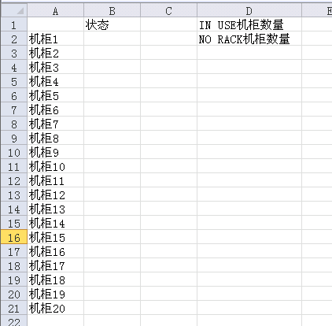332x326 pixels.
Task: Select cell containing 机柜12
Action: point(55,194)
